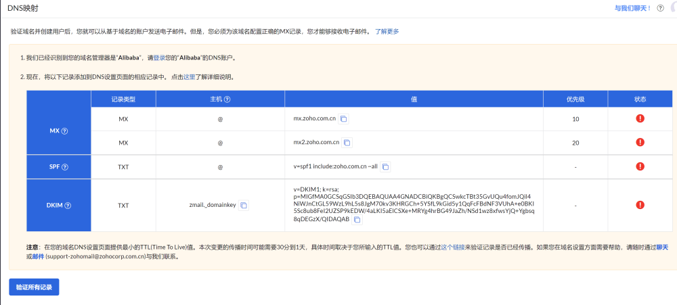This screenshot has height=305, width=677.
Task: Copy the mx2.zoho.com.cn value
Action: [347, 142]
